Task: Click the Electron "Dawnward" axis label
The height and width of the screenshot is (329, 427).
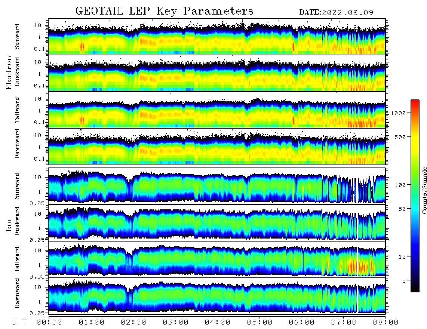Action: pyautogui.click(x=17, y=144)
